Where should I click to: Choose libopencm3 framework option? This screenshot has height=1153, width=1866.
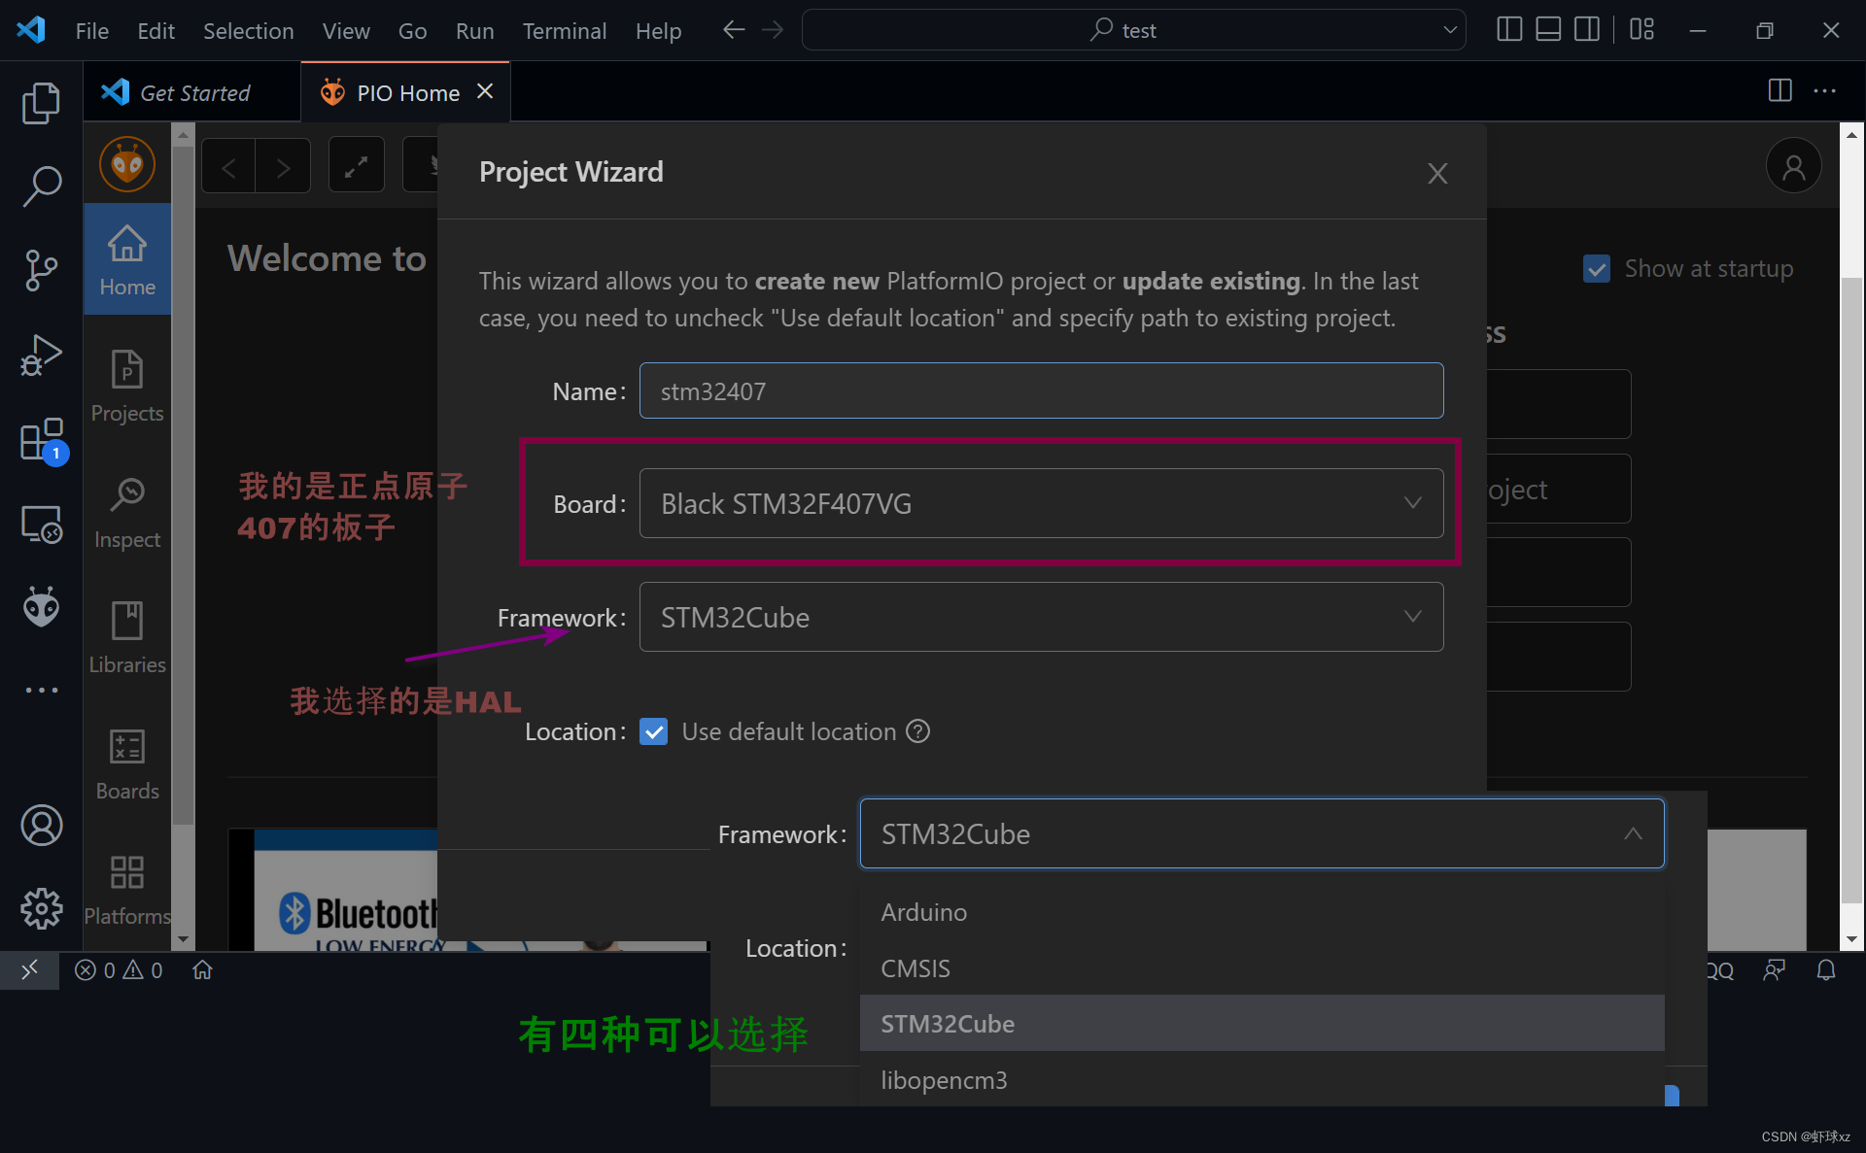pos(1261,1079)
